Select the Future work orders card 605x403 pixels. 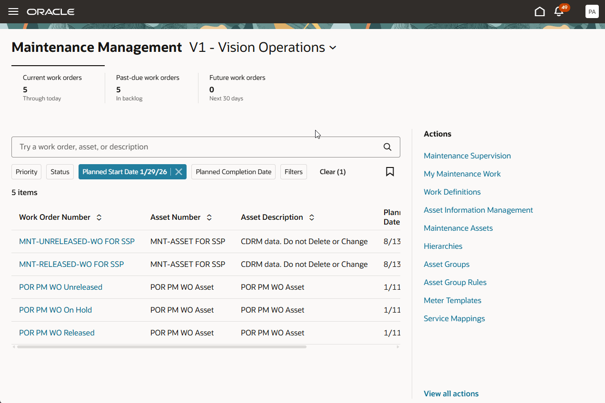[x=237, y=88]
